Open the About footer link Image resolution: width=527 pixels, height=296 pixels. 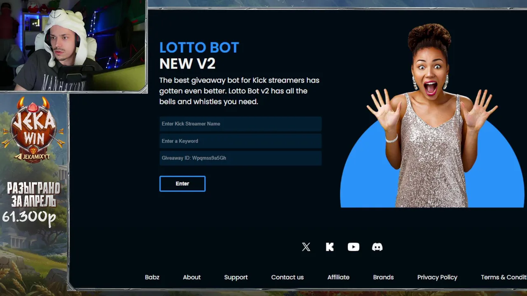192,277
